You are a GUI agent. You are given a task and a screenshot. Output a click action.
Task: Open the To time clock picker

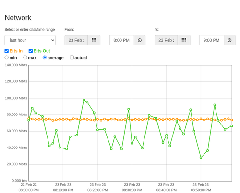click(229, 40)
